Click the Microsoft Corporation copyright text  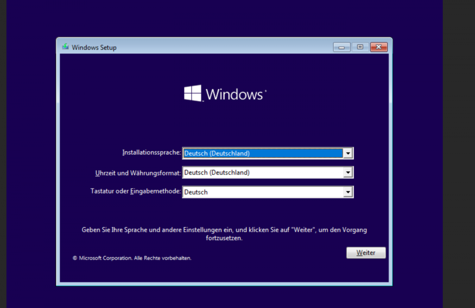click(132, 258)
